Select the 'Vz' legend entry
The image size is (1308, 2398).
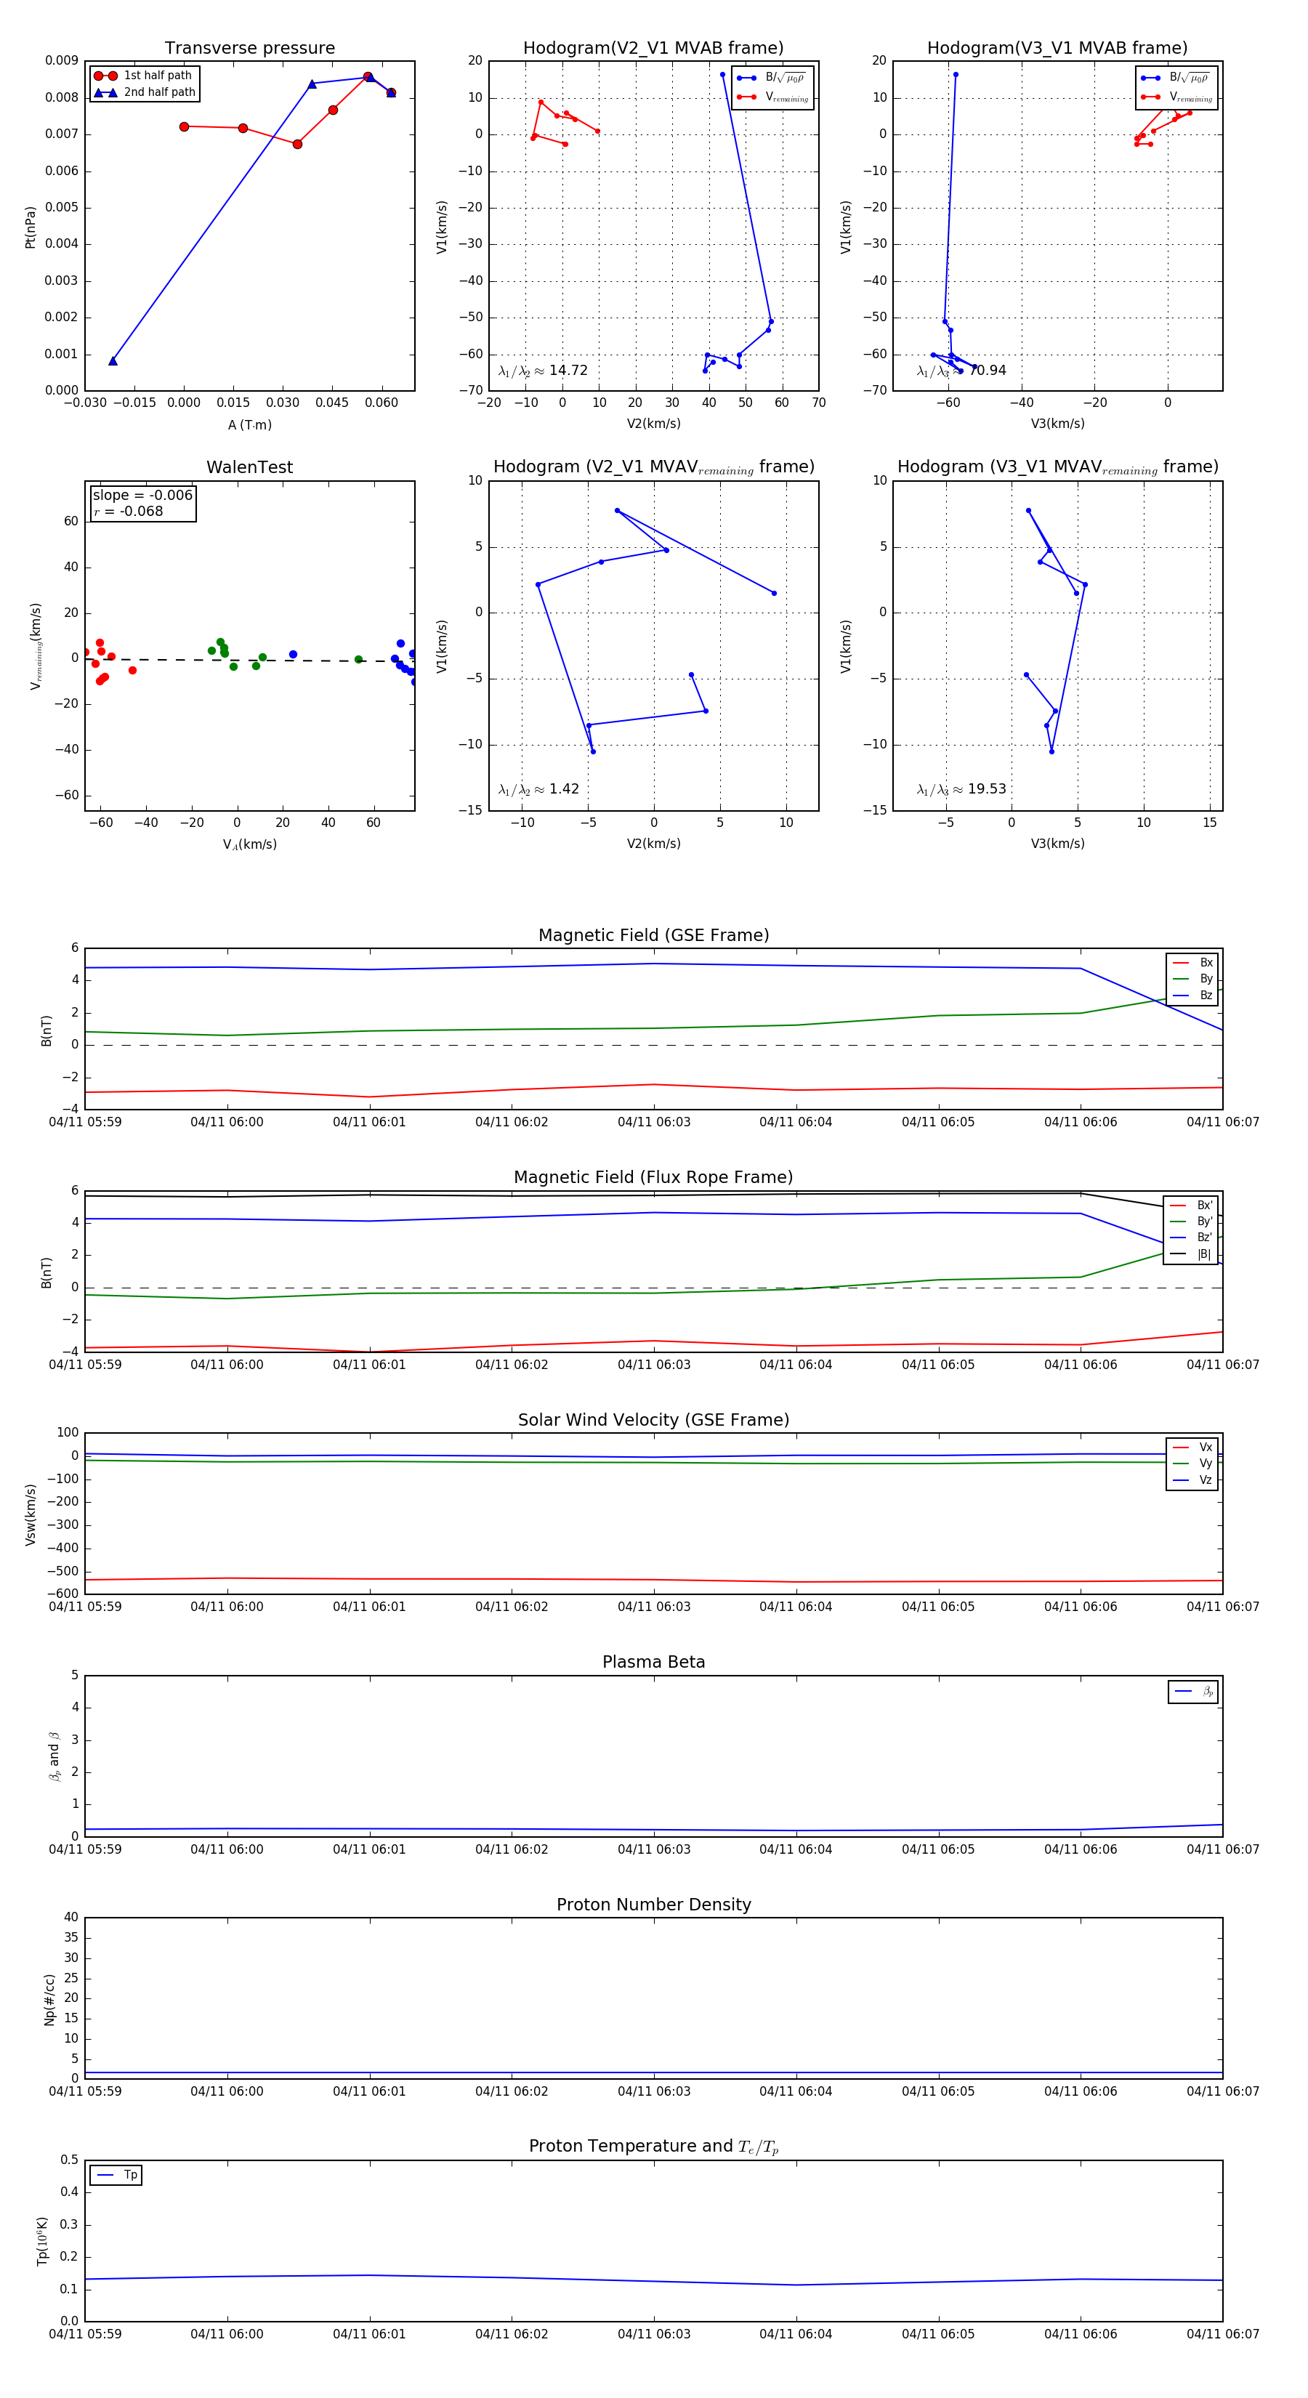coord(1192,1480)
